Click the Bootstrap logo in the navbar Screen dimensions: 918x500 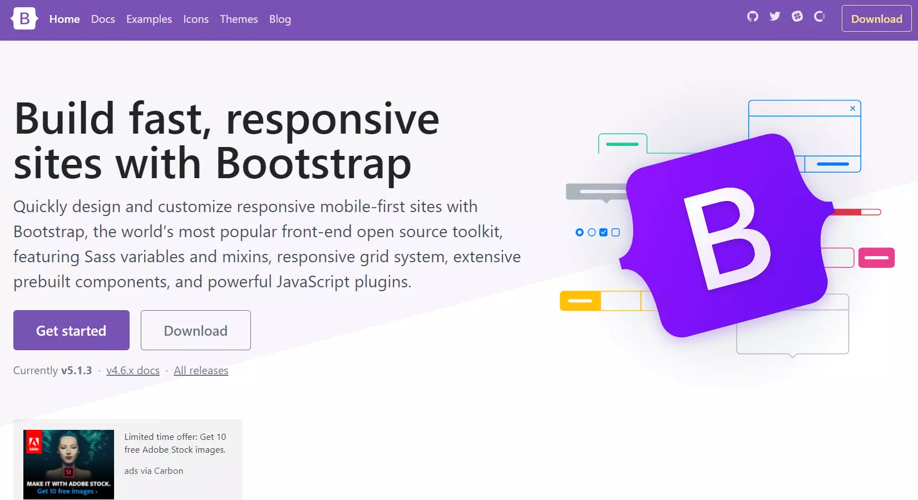(x=24, y=19)
